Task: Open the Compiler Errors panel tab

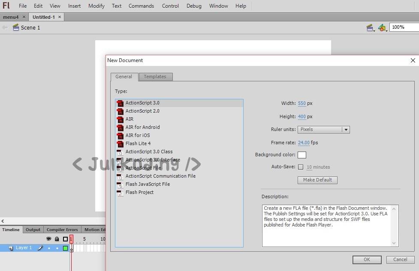Action: click(x=62, y=229)
